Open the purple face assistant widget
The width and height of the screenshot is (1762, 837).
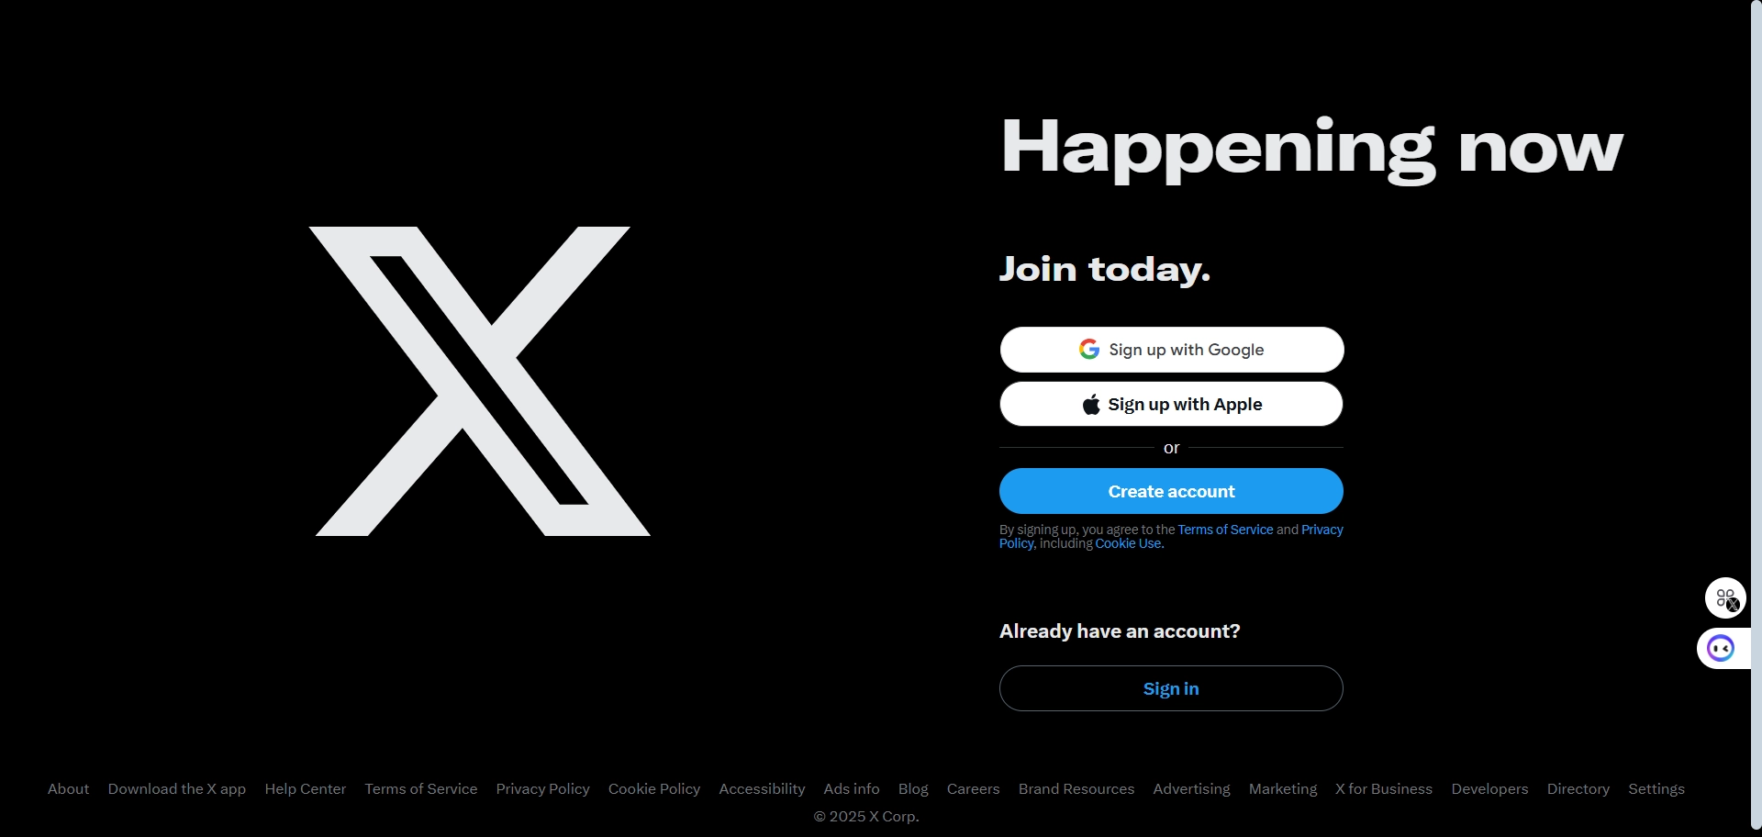1721,649
